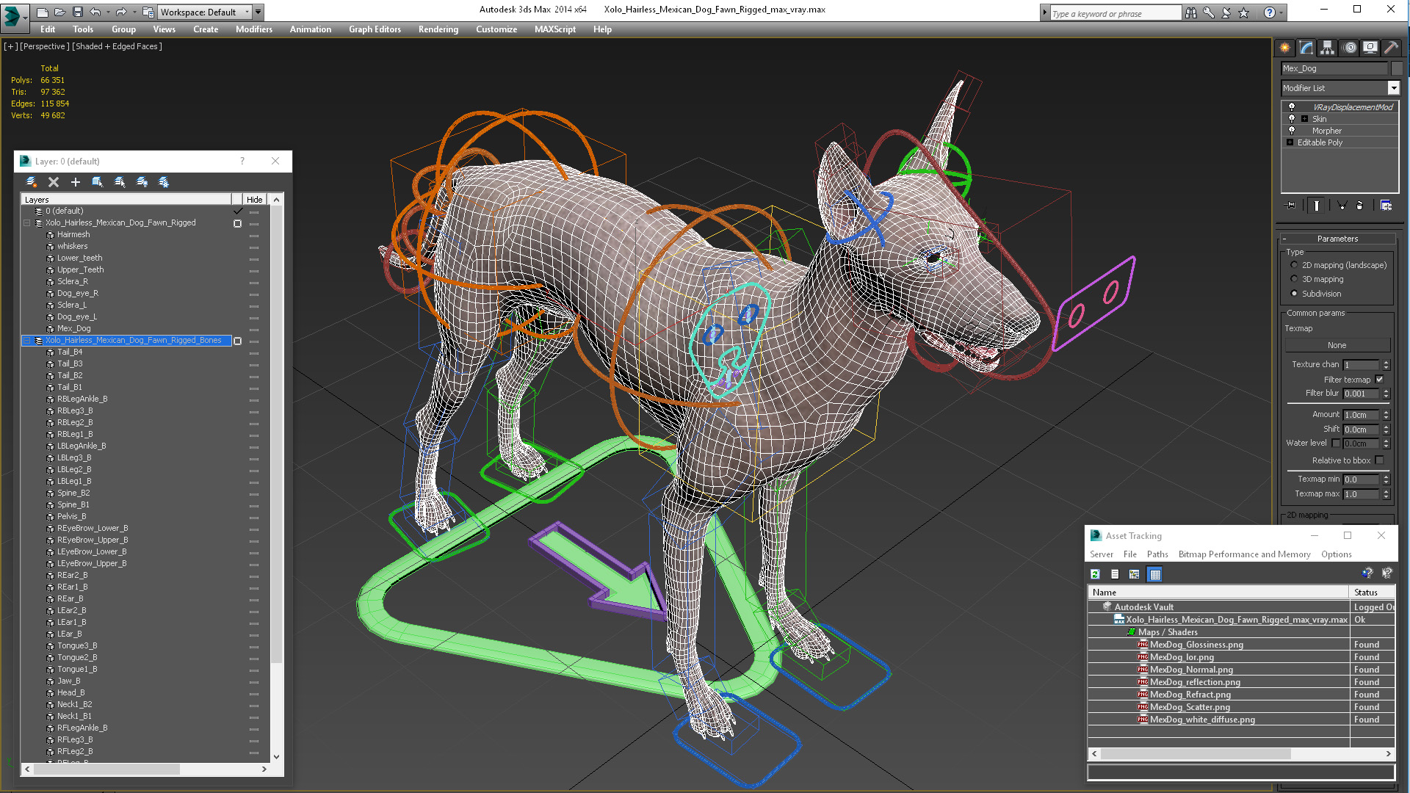Open the Graph Editors menu
This screenshot has height=793, width=1410.
(375, 29)
